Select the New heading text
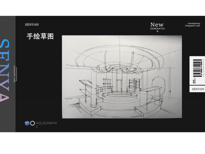Image resolution: width=205 pixels, height=154 pixels. pyautogui.click(x=157, y=25)
